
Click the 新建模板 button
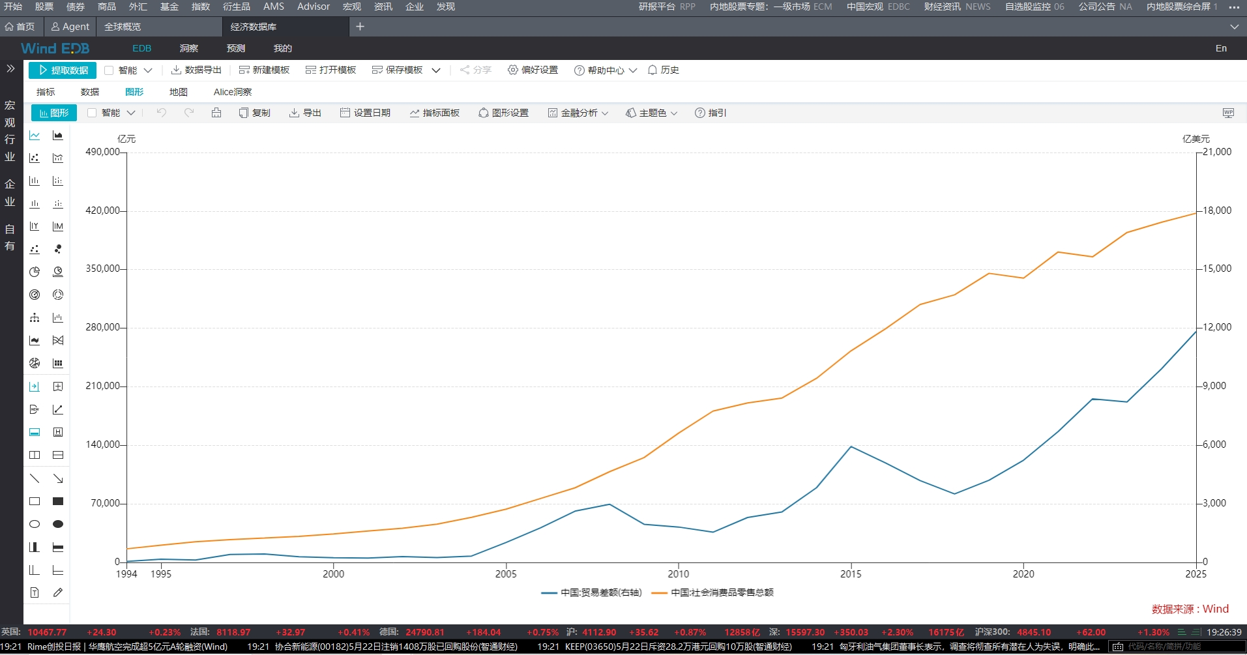pos(264,70)
